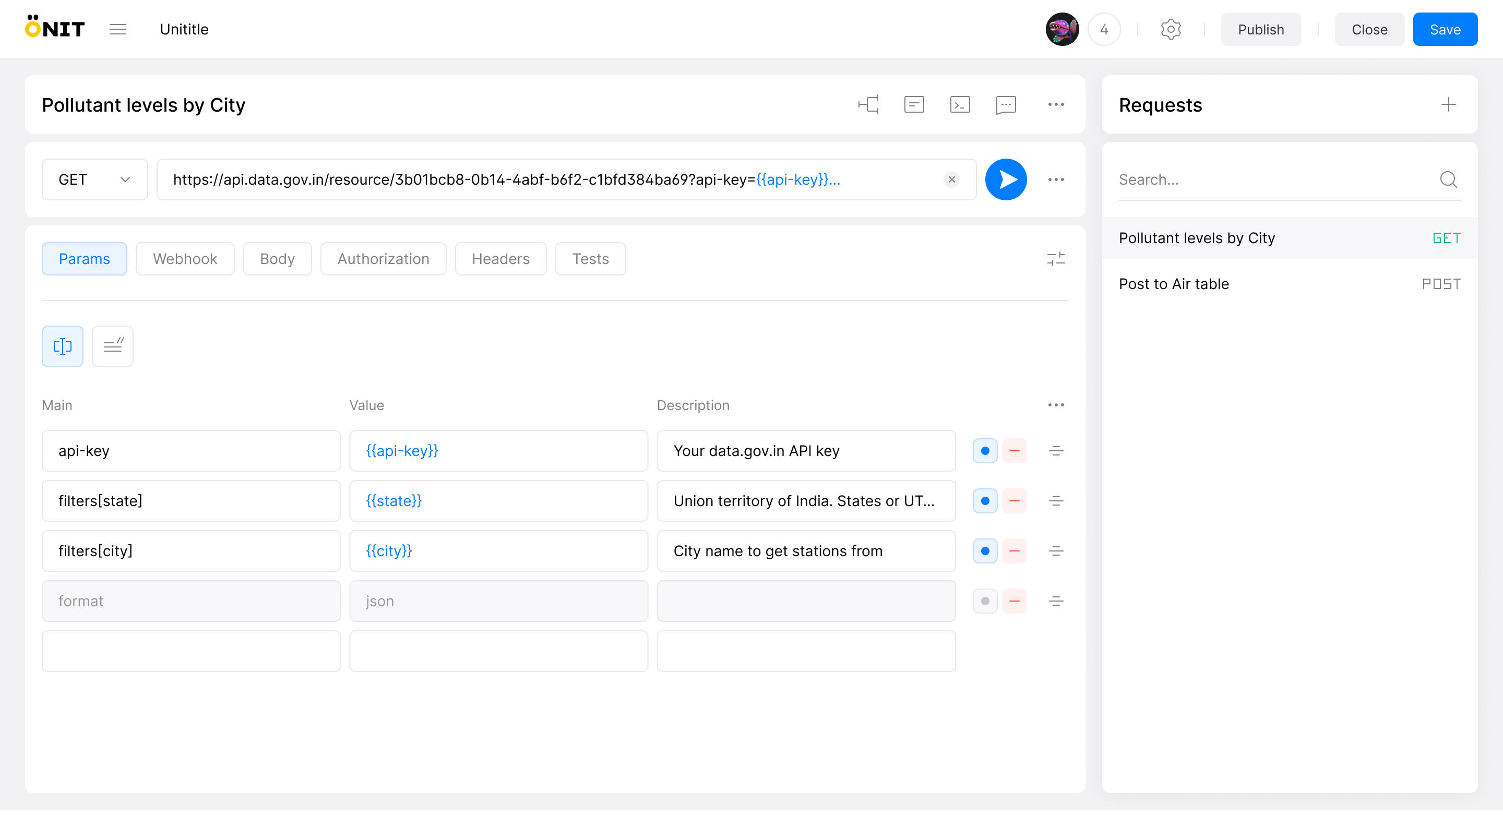Send the request with blue play button
The height and width of the screenshot is (816, 1503).
1005,179
